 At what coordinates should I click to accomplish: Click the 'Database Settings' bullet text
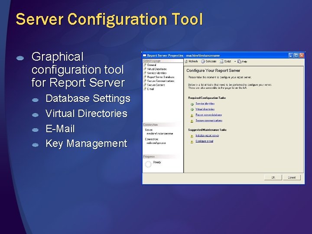pyautogui.click(x=88, y=98)
